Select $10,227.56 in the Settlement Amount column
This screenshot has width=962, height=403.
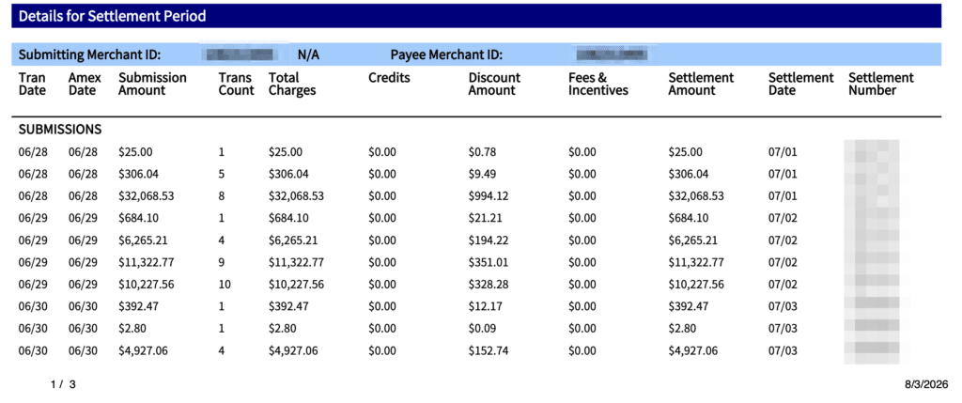(x=696, y=285)
